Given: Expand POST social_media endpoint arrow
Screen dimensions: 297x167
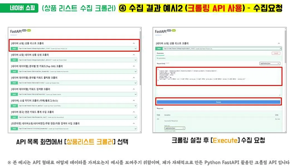Looking at the screenshot, I should tap(135, 106).
